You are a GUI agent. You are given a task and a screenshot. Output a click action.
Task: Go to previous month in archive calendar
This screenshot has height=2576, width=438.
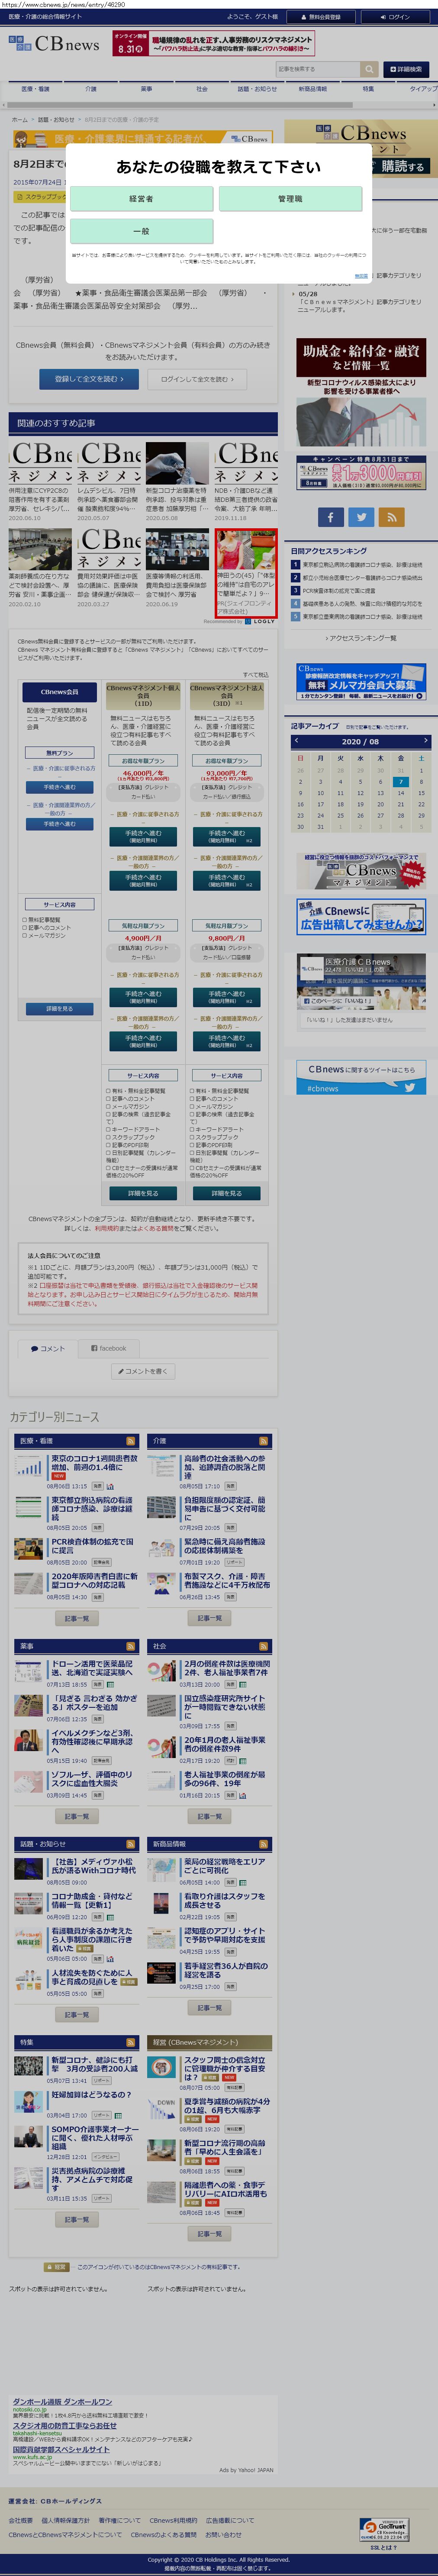point(296,741)
